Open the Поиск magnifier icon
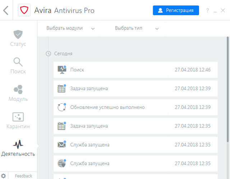 pos(18,62)
